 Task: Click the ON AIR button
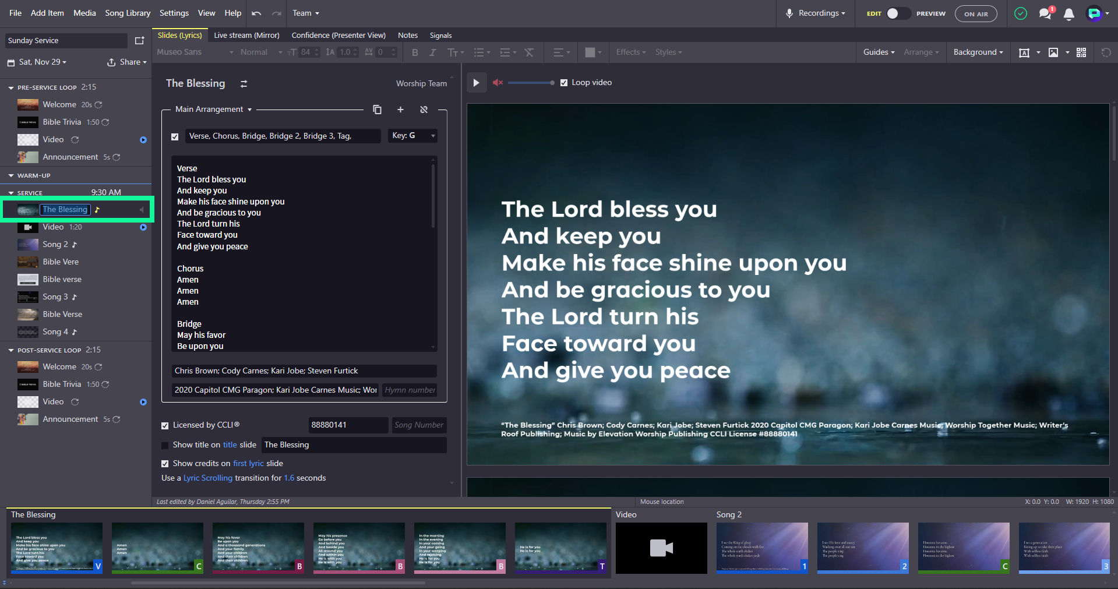pyautogui.click(x=976, y=14)
